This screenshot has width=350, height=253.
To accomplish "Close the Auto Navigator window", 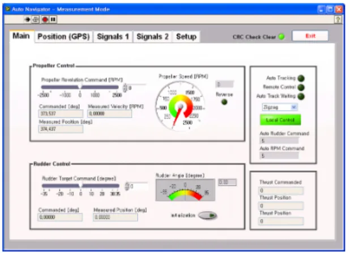I will coord(339,9).
